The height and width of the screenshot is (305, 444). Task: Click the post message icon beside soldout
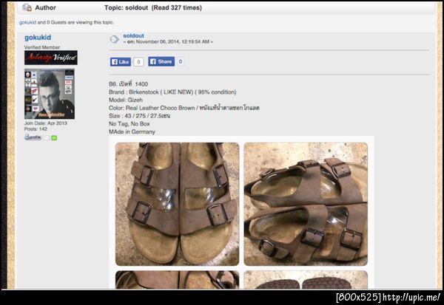pyautogui.click(x=115, y=39)
